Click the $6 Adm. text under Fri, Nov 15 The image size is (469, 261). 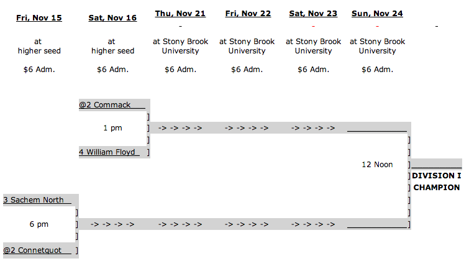(x=39, y=70)
